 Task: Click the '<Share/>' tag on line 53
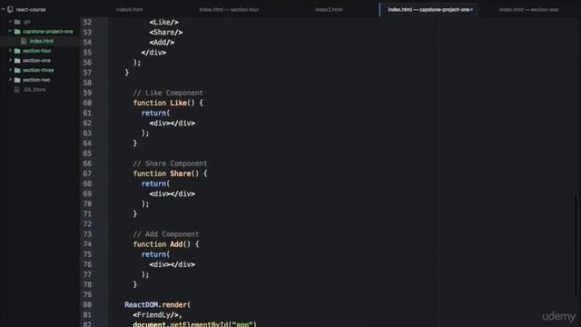tap(166, 33)
